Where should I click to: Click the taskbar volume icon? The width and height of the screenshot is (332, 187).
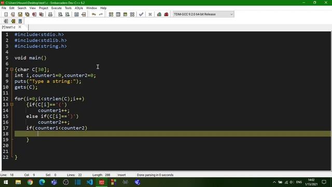(x=292, y=182)
